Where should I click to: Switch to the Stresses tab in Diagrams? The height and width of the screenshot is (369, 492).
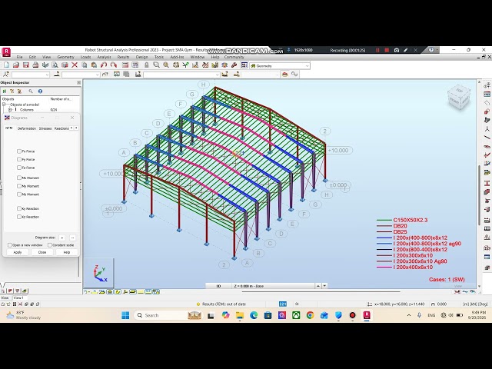click(45, 128)
